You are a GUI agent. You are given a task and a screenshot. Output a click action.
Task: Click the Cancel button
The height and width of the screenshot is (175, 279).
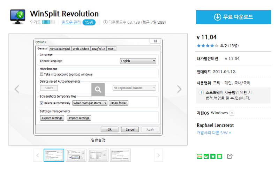(x=130, y=129)
